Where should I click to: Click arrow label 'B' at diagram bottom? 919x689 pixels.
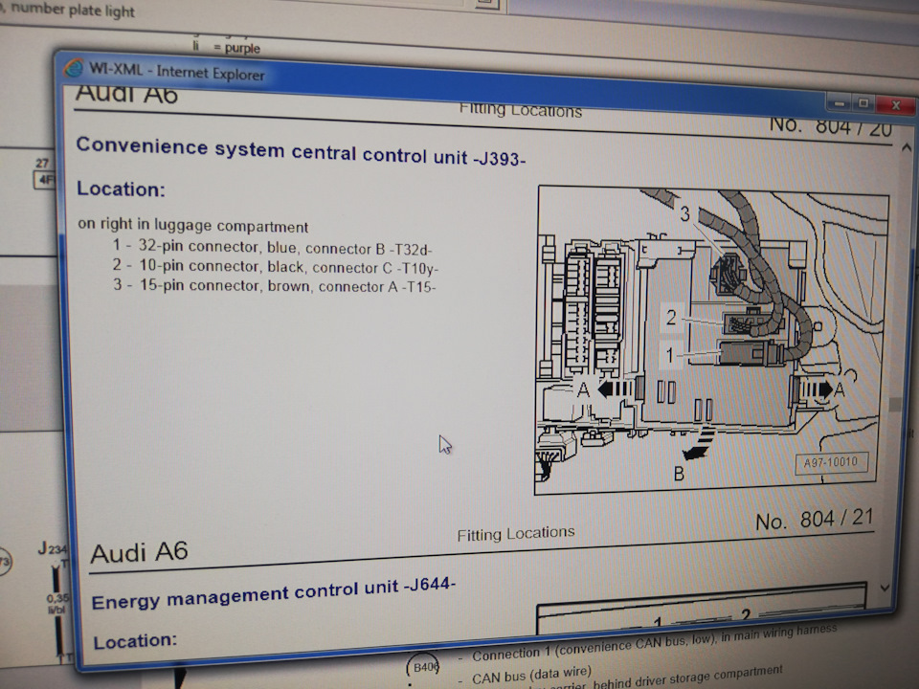[x=679, y=474]
